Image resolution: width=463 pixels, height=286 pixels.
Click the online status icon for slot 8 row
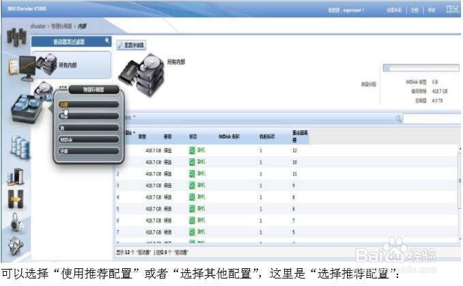pos(192,197)
